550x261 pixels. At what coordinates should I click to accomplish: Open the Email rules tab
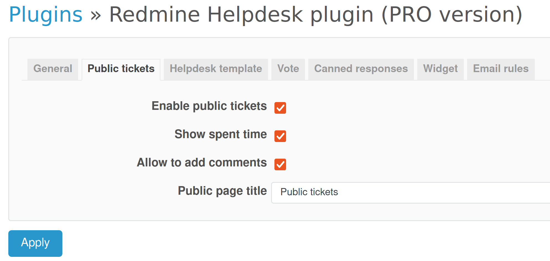point(500,69)
